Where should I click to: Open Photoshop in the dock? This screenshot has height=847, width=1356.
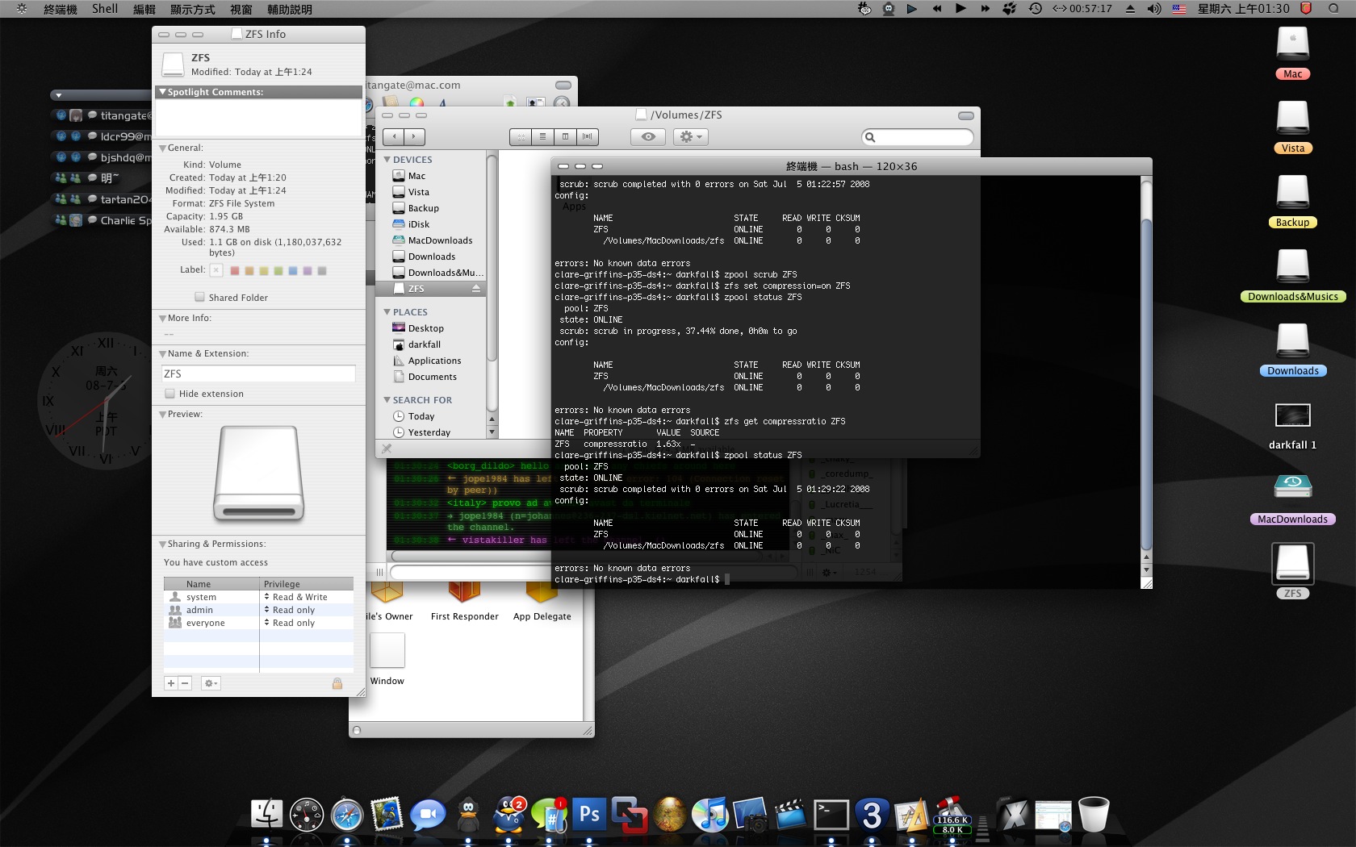589,814
